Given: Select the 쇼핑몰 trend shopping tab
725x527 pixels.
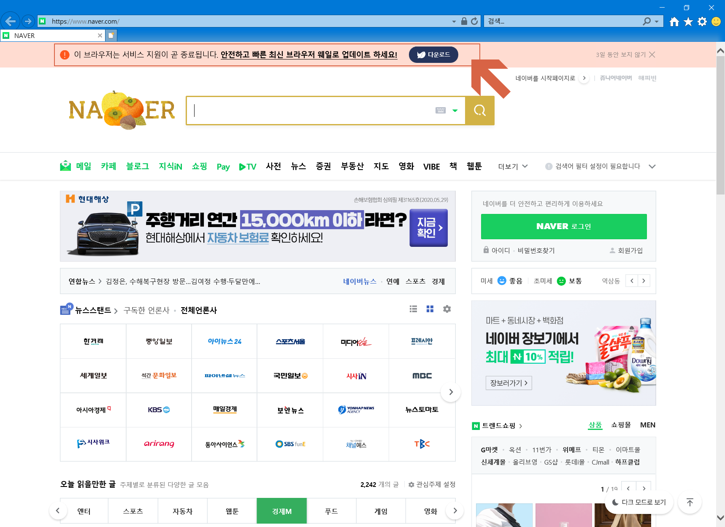Looking at the screenshot, I should tap(621, 425).
